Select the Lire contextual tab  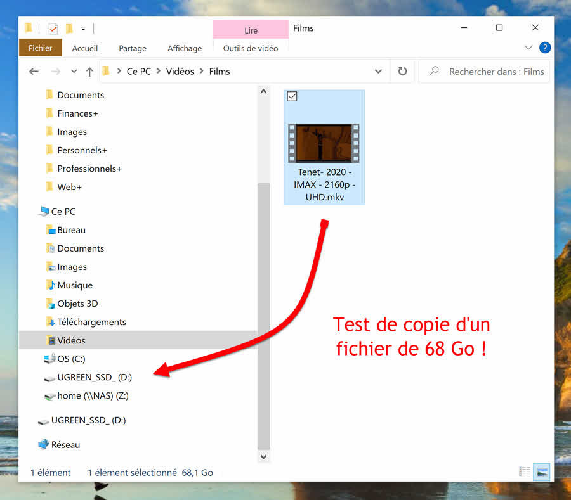pos(251,30)
